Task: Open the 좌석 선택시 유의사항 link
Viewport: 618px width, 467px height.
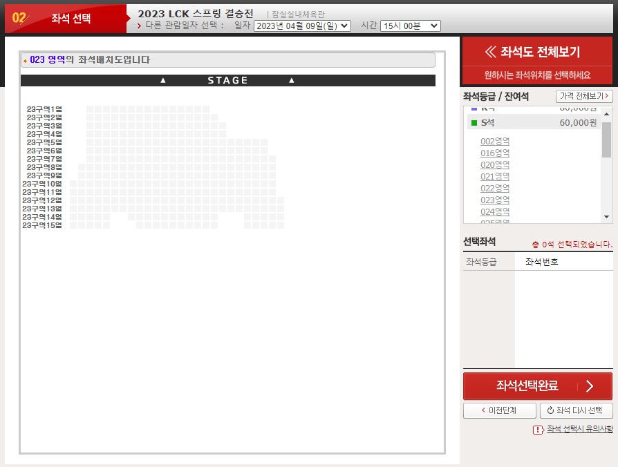Action: [580, 429]
